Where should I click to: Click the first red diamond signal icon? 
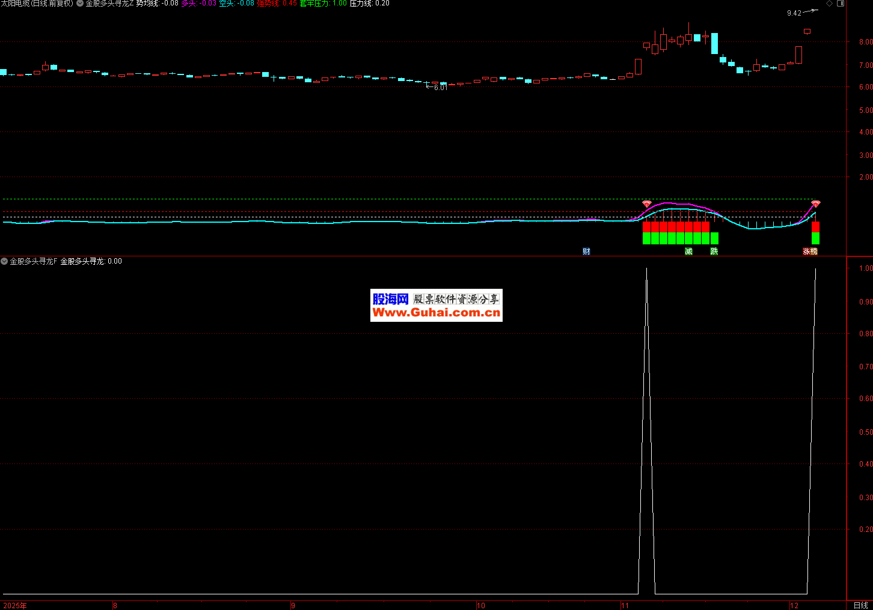tap(646, 204)
